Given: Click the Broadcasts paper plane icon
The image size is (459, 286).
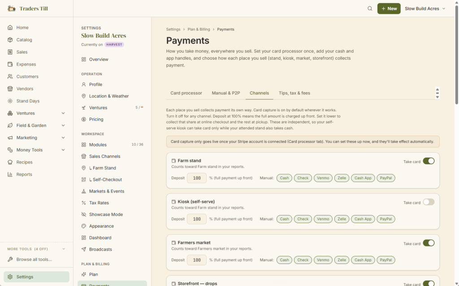Looking at the screenshot, I should pos(84,249).
